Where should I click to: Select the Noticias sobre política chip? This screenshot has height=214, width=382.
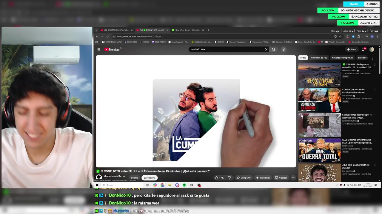coord(343,58)
